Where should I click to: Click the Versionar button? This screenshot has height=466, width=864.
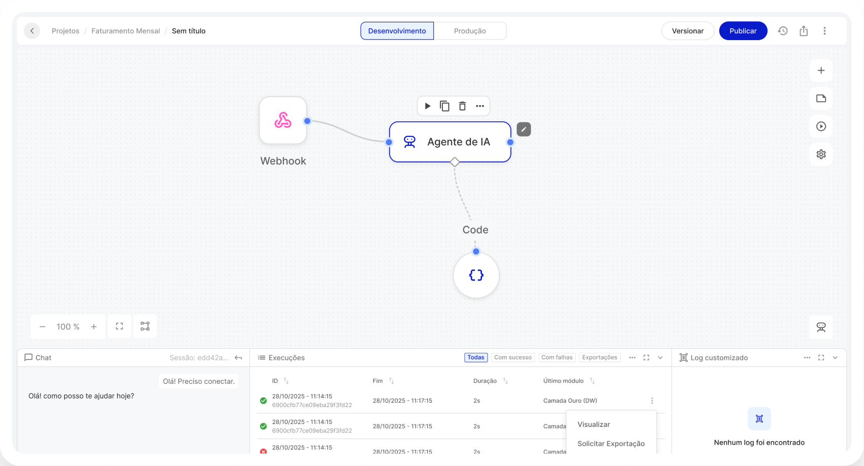(687, 31)
